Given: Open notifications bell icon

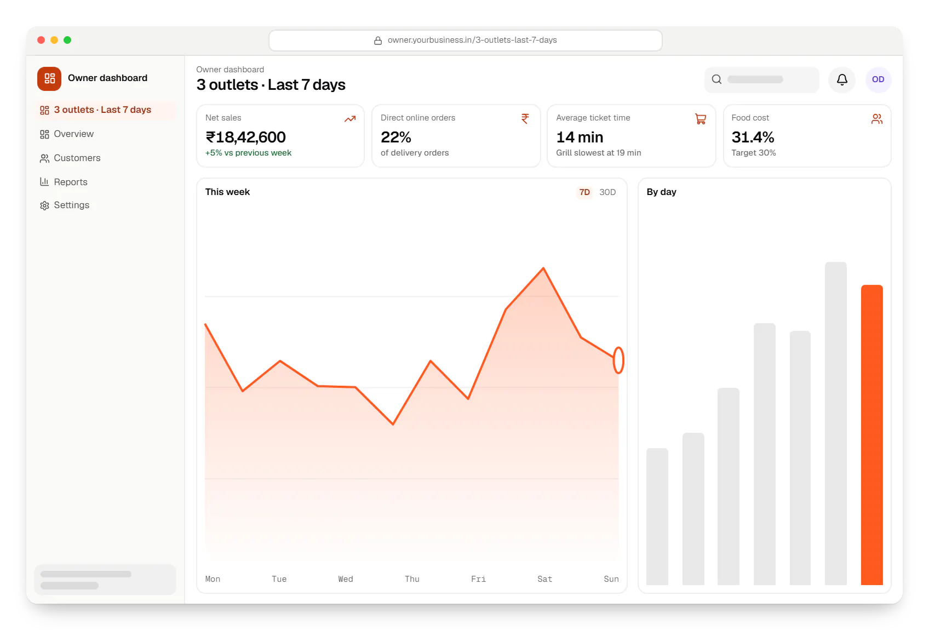Looking at the screenshot, I should [x=842, y=79].
